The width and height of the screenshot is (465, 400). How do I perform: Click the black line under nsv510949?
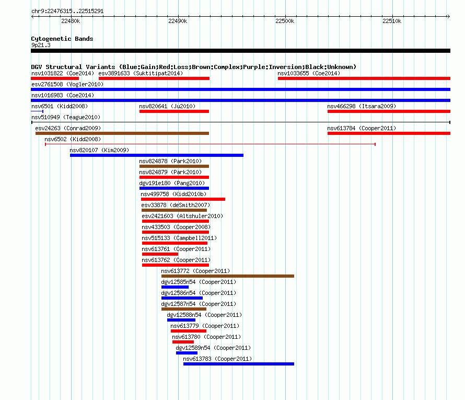(x=240, y=122)
